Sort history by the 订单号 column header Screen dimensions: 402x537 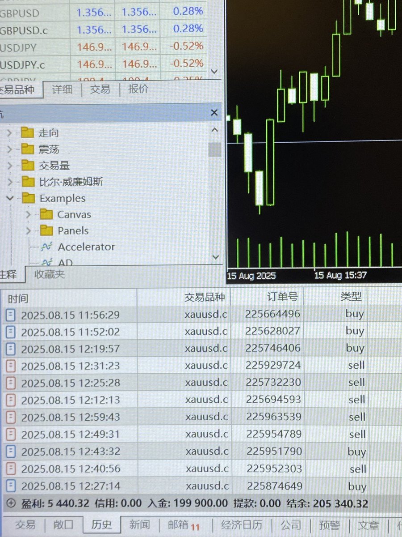click(x=282, y=297)
